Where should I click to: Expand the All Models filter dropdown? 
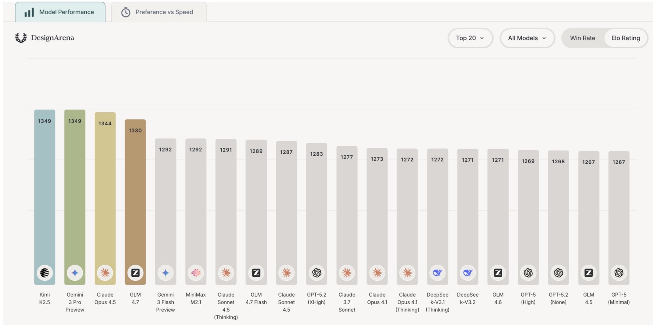point(527,38)
